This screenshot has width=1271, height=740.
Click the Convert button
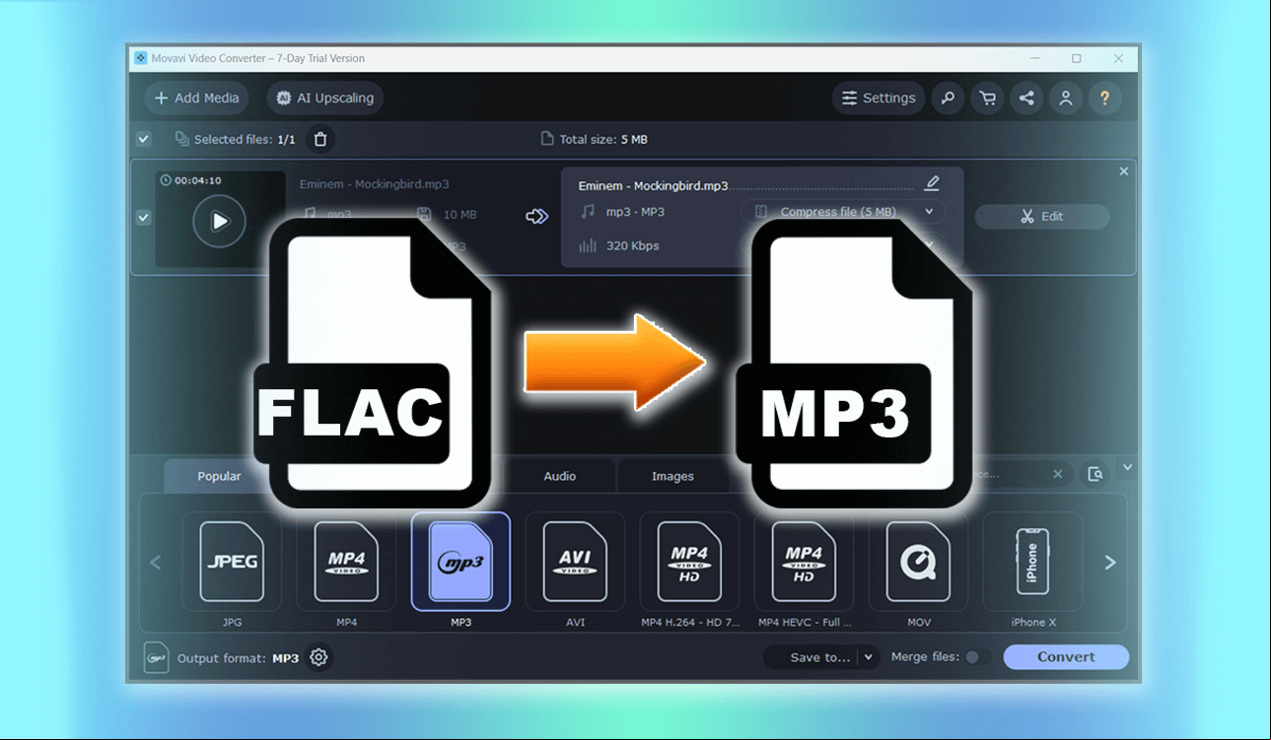click(1066, 657)
